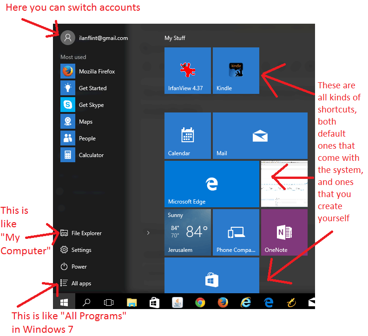The height and width of the screenshot is (336, 368).
Task: Click the user account avatar icon
Action: [x=67, y=38]
